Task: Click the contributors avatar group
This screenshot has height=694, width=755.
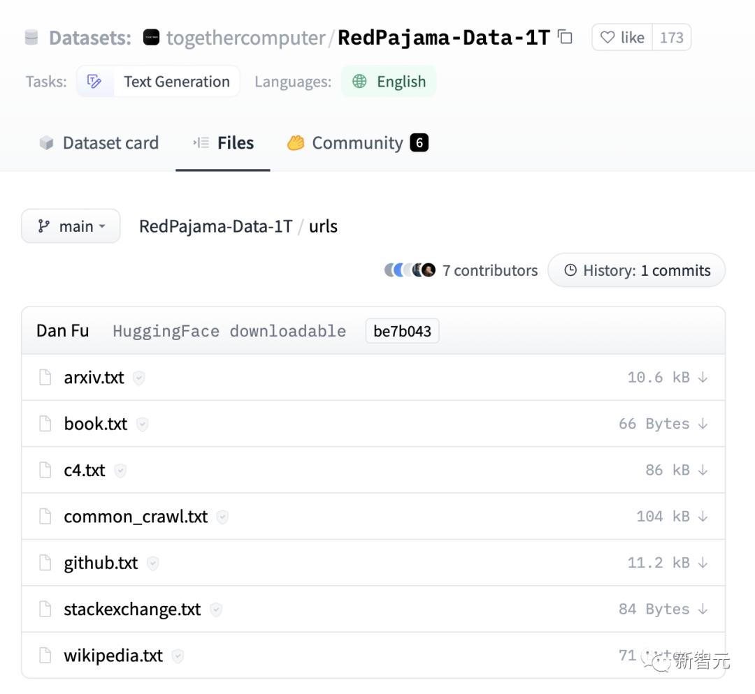Action: 410,270
